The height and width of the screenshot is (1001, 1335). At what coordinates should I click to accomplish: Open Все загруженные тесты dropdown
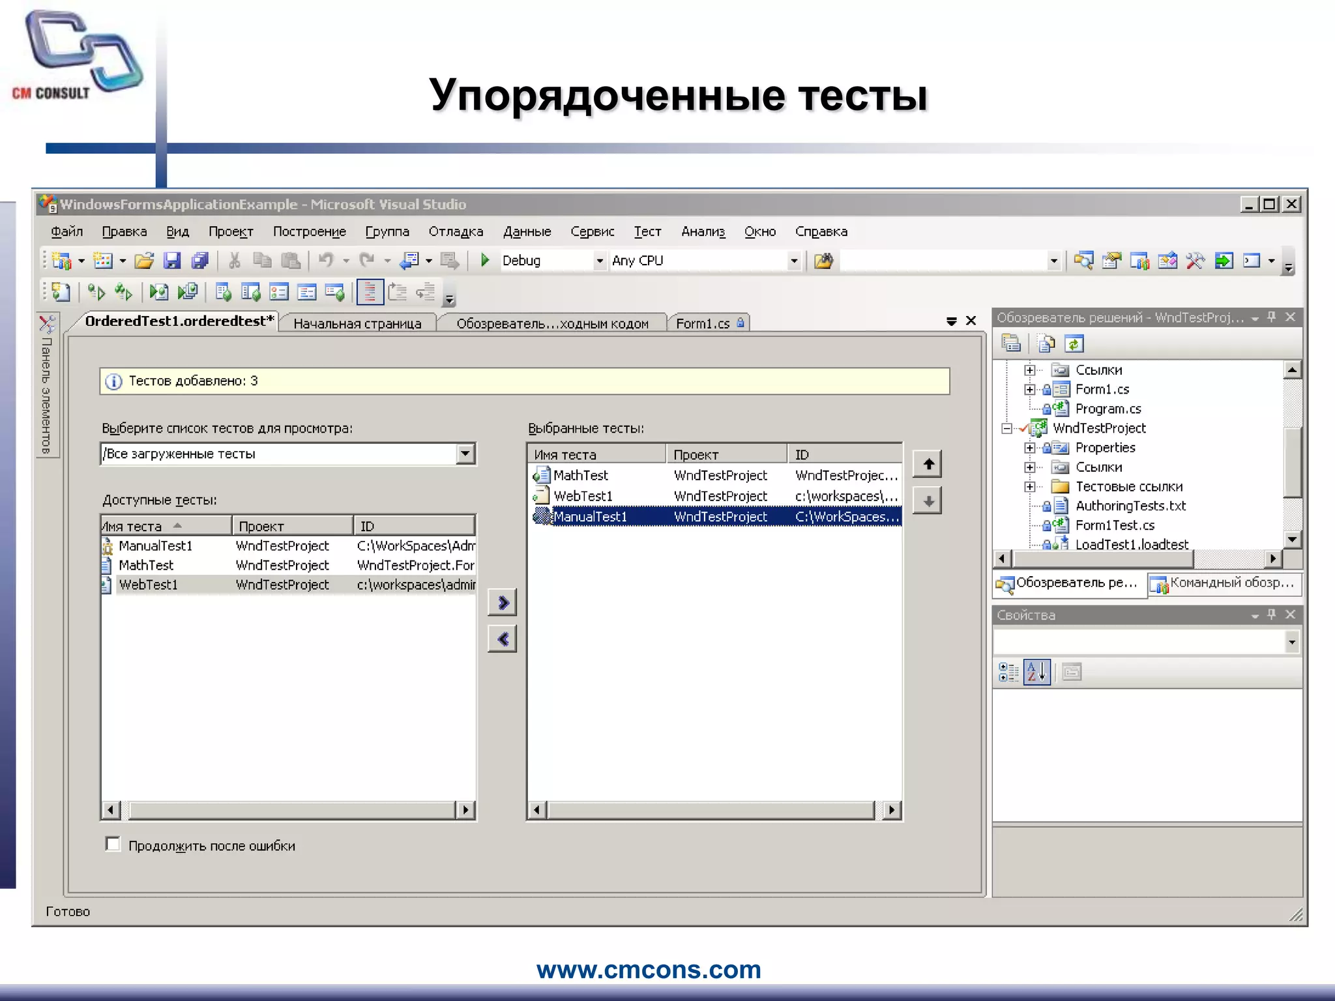(x=465, y=454)
